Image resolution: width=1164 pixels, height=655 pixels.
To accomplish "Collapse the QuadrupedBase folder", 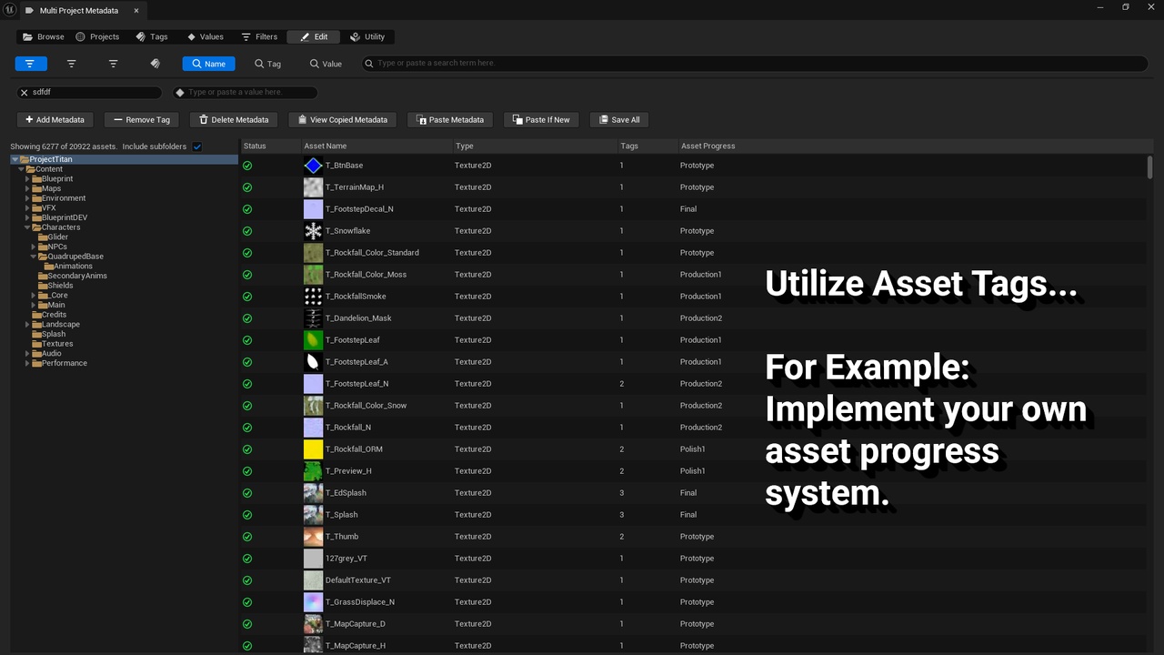I will click(x=34, y=257).
